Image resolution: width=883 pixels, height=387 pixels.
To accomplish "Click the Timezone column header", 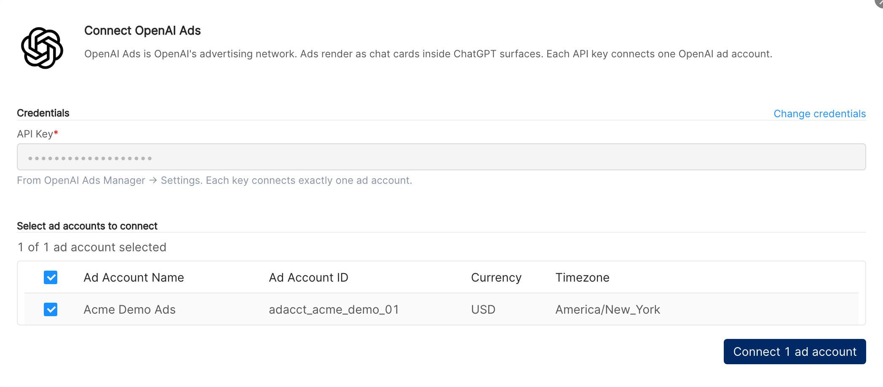I will [x=582, y=277].
